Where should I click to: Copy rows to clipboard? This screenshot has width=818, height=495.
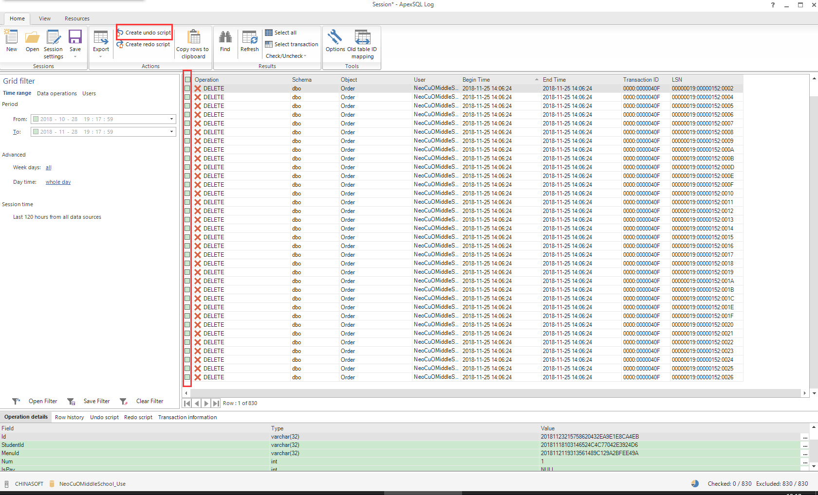pos(193,43)
